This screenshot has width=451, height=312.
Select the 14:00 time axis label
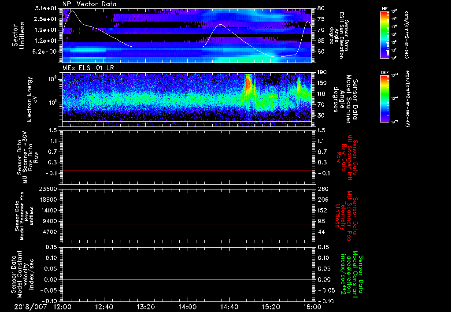click(188, 306)
